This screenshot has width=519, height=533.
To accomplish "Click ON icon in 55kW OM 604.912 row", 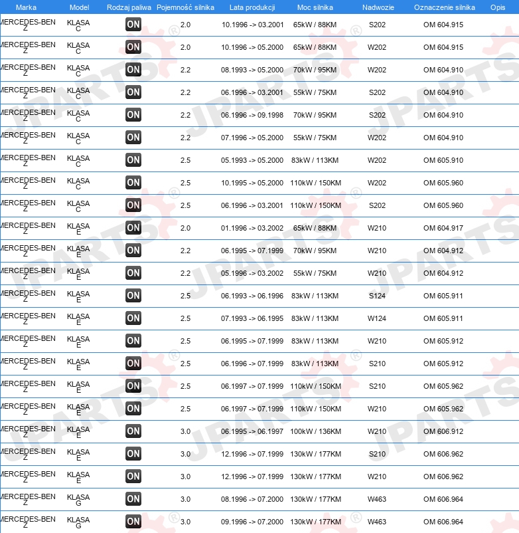I will tap(133, 273).
